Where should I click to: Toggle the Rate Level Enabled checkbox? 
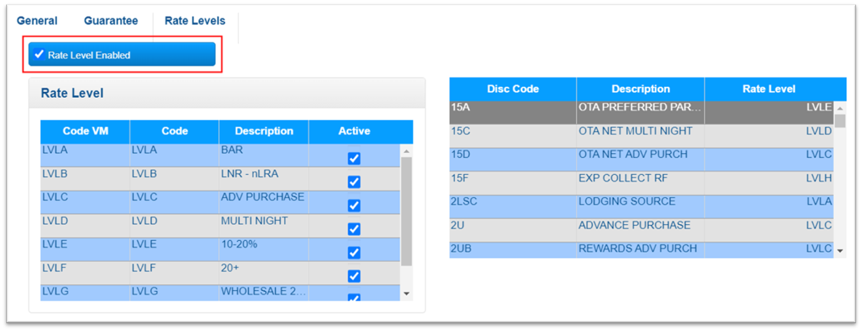point(39,55)
